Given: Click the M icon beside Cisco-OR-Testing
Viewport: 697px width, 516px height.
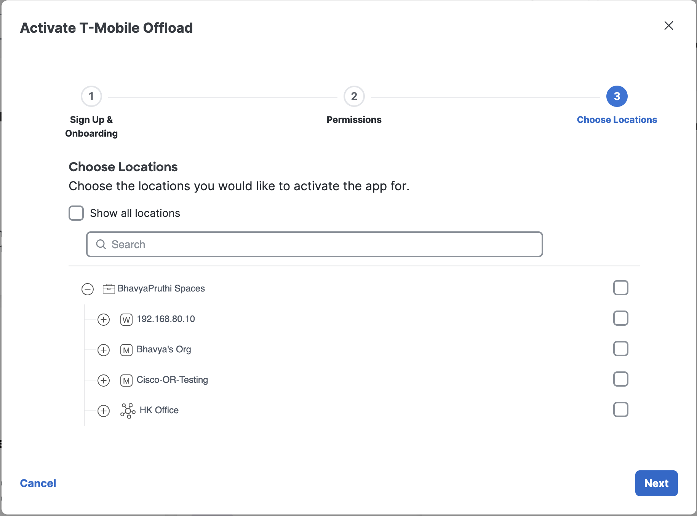Looking at the screenshot, I should (126, 380).
